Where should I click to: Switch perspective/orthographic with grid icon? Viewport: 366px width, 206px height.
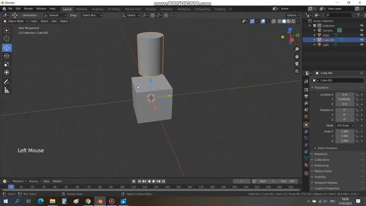pyautogui.click(x=297, y=71)
